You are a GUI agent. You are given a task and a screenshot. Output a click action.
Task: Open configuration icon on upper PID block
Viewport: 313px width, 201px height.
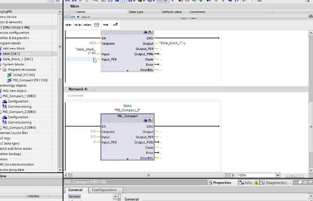pos(146,32)
